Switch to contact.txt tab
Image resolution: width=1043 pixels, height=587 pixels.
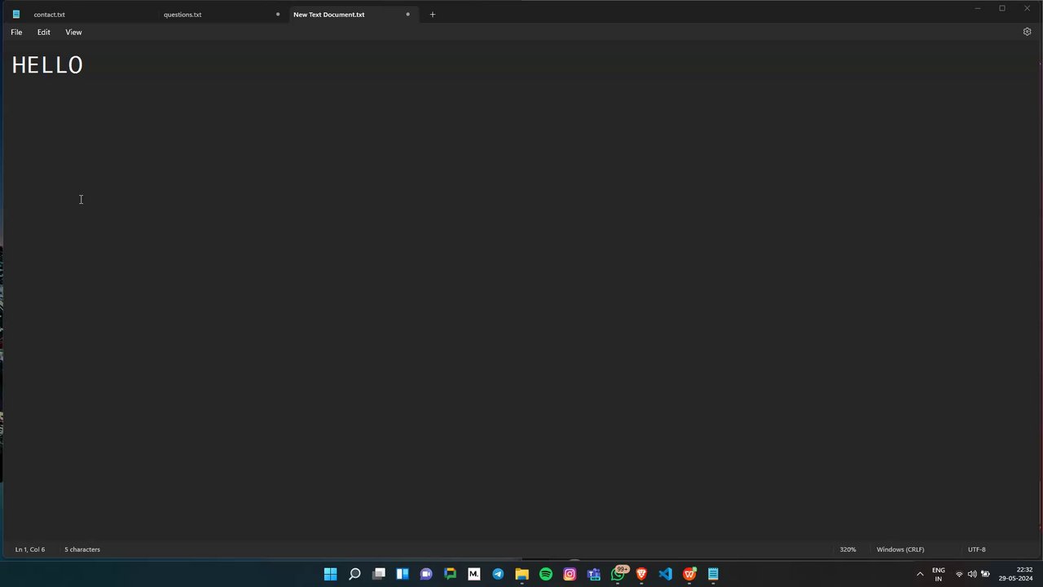pyautogui.click(x=49, y=14)
